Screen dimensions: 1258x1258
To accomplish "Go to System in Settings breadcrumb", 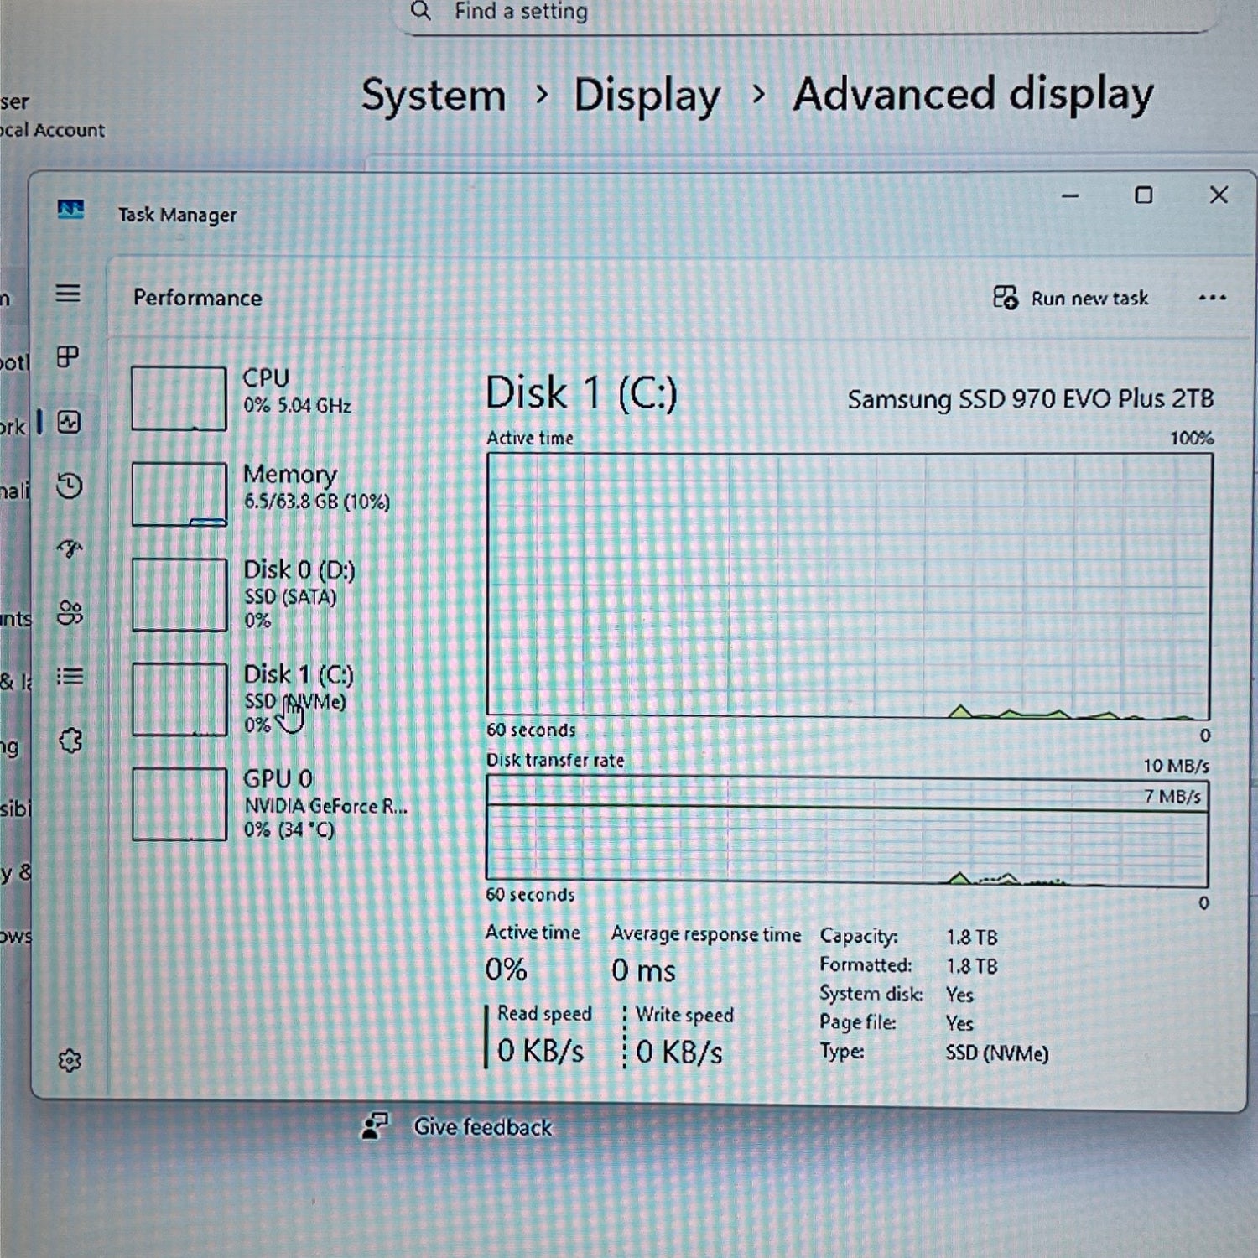I will click(x=434, y=95).
